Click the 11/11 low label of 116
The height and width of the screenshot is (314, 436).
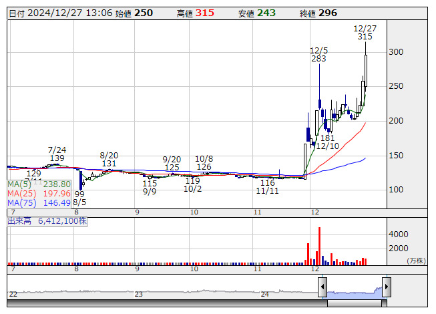coord(267,182)
